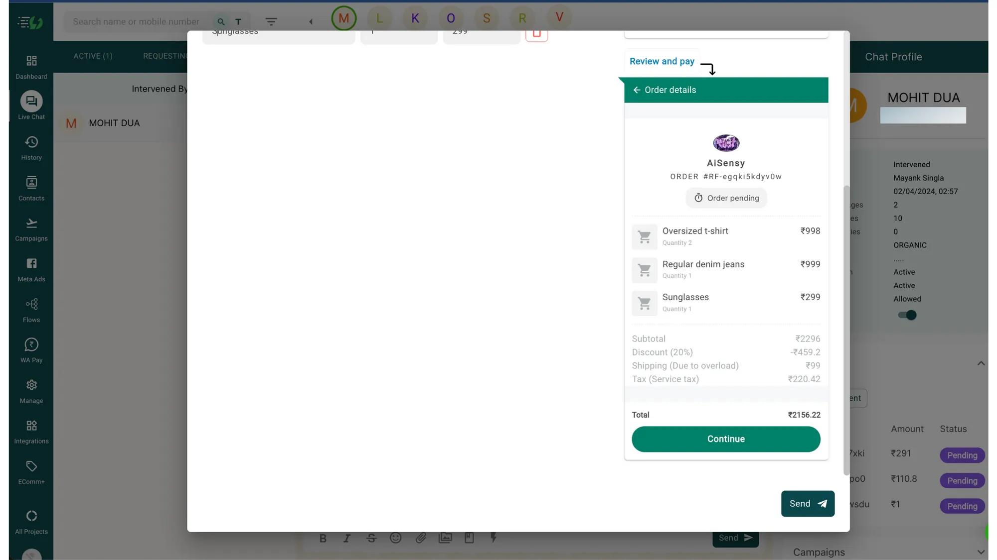
Task: Open Live Chat from the sidebar
Action: coord(31,105)
